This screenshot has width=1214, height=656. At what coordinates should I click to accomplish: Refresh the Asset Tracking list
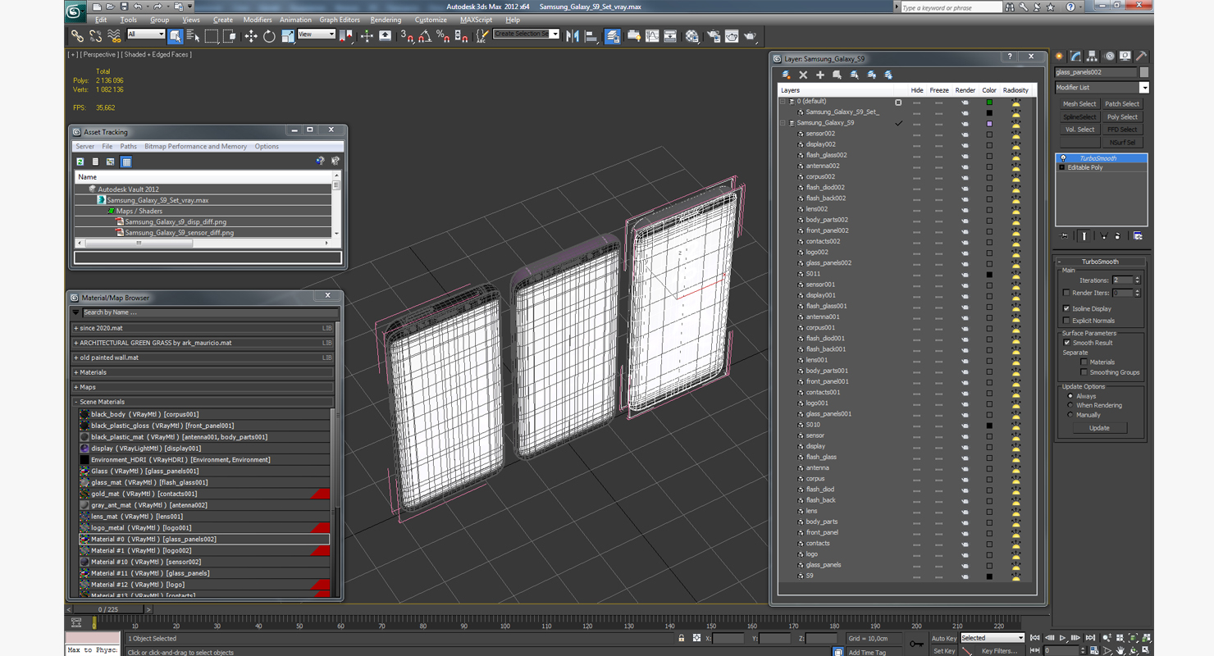tap(80, 162)
